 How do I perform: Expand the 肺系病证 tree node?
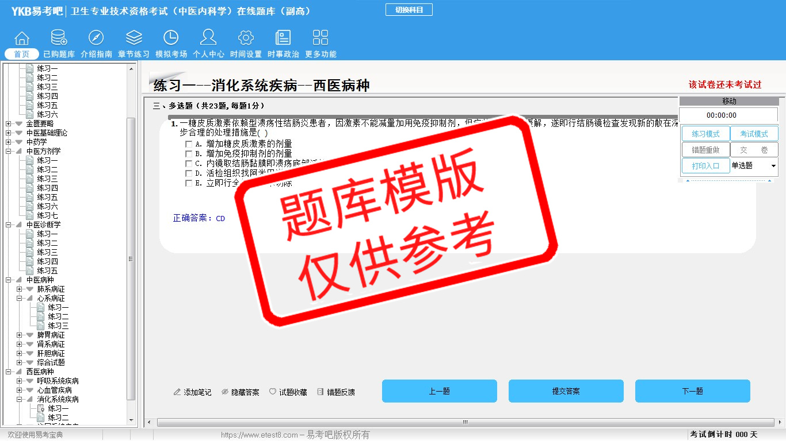(x=20, y=289)
